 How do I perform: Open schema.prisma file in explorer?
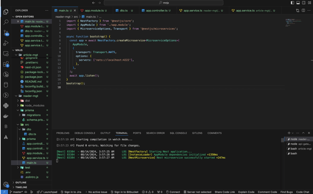[36, 120]
